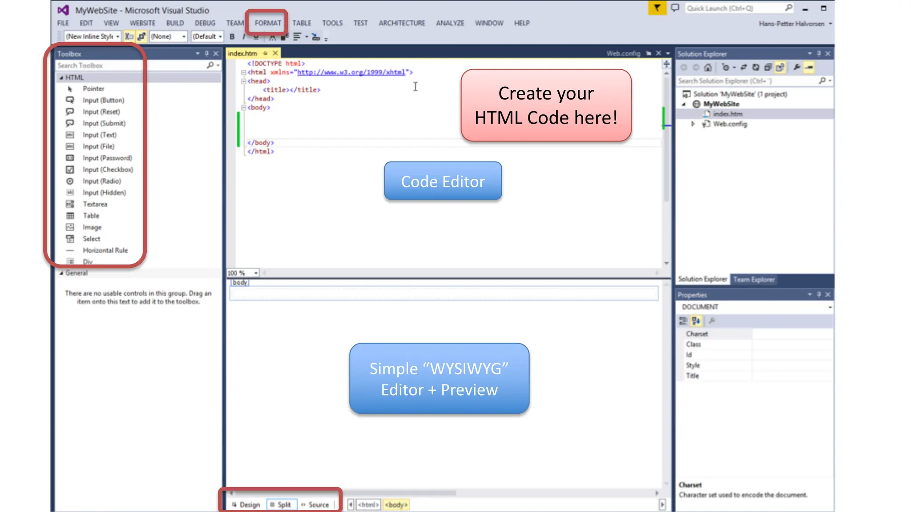Image resolution: width=911 pixels, height=512 pixels.
Task: Pin the Toolbox panel
Action: [x=206, y=53]
